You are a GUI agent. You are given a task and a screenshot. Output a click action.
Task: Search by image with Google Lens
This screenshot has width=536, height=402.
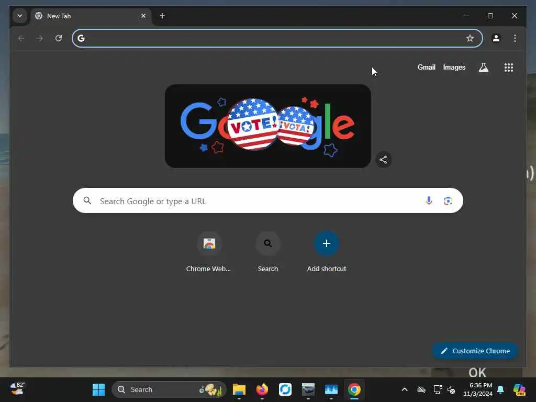(448, 200)
